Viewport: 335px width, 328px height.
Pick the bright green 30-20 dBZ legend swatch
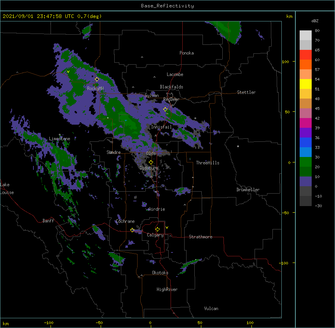pyautogui.click(x=305, y=162)
